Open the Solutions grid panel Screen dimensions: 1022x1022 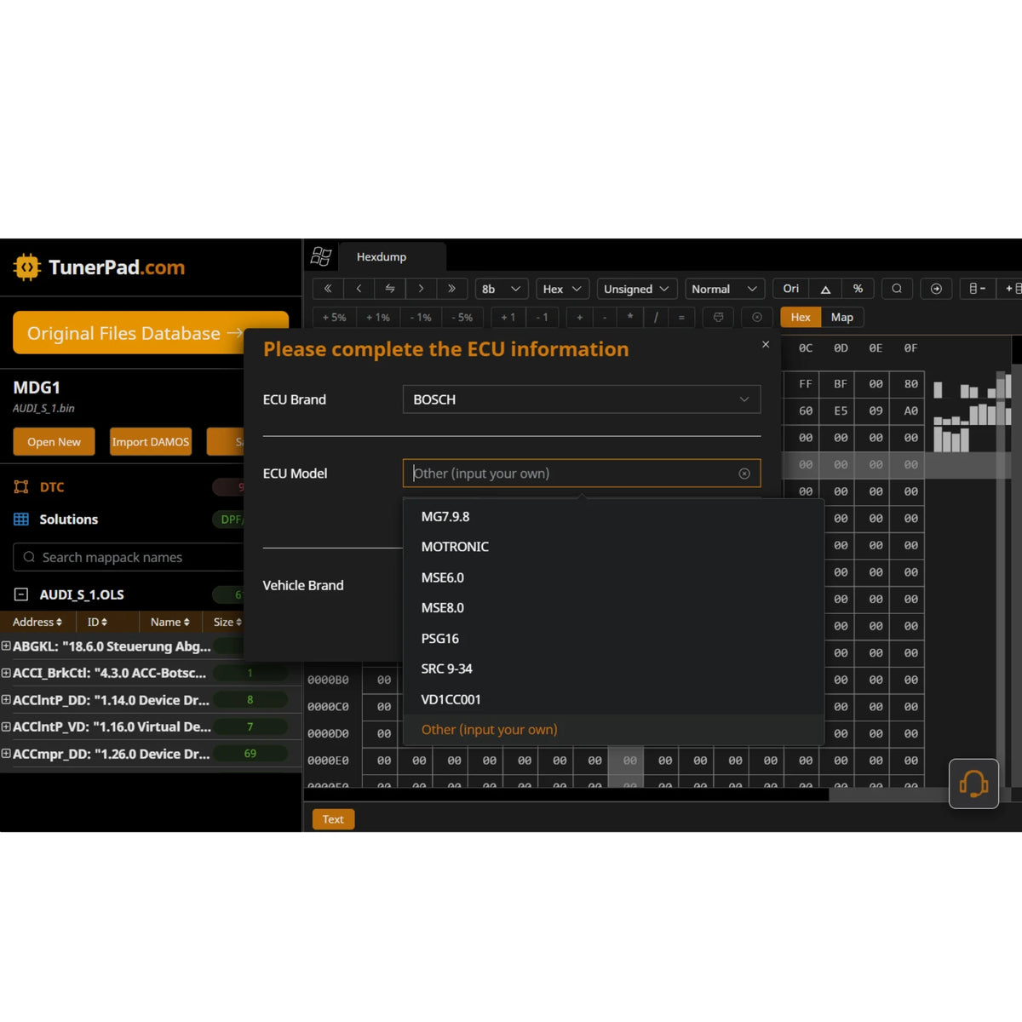(66, 519)
